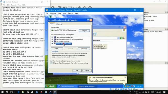
Task: Open VirtualBox Devices menu
Action: point(71,13)
